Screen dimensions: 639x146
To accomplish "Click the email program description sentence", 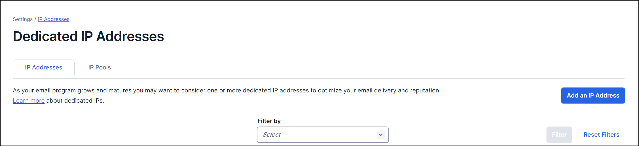I will 227,90.
